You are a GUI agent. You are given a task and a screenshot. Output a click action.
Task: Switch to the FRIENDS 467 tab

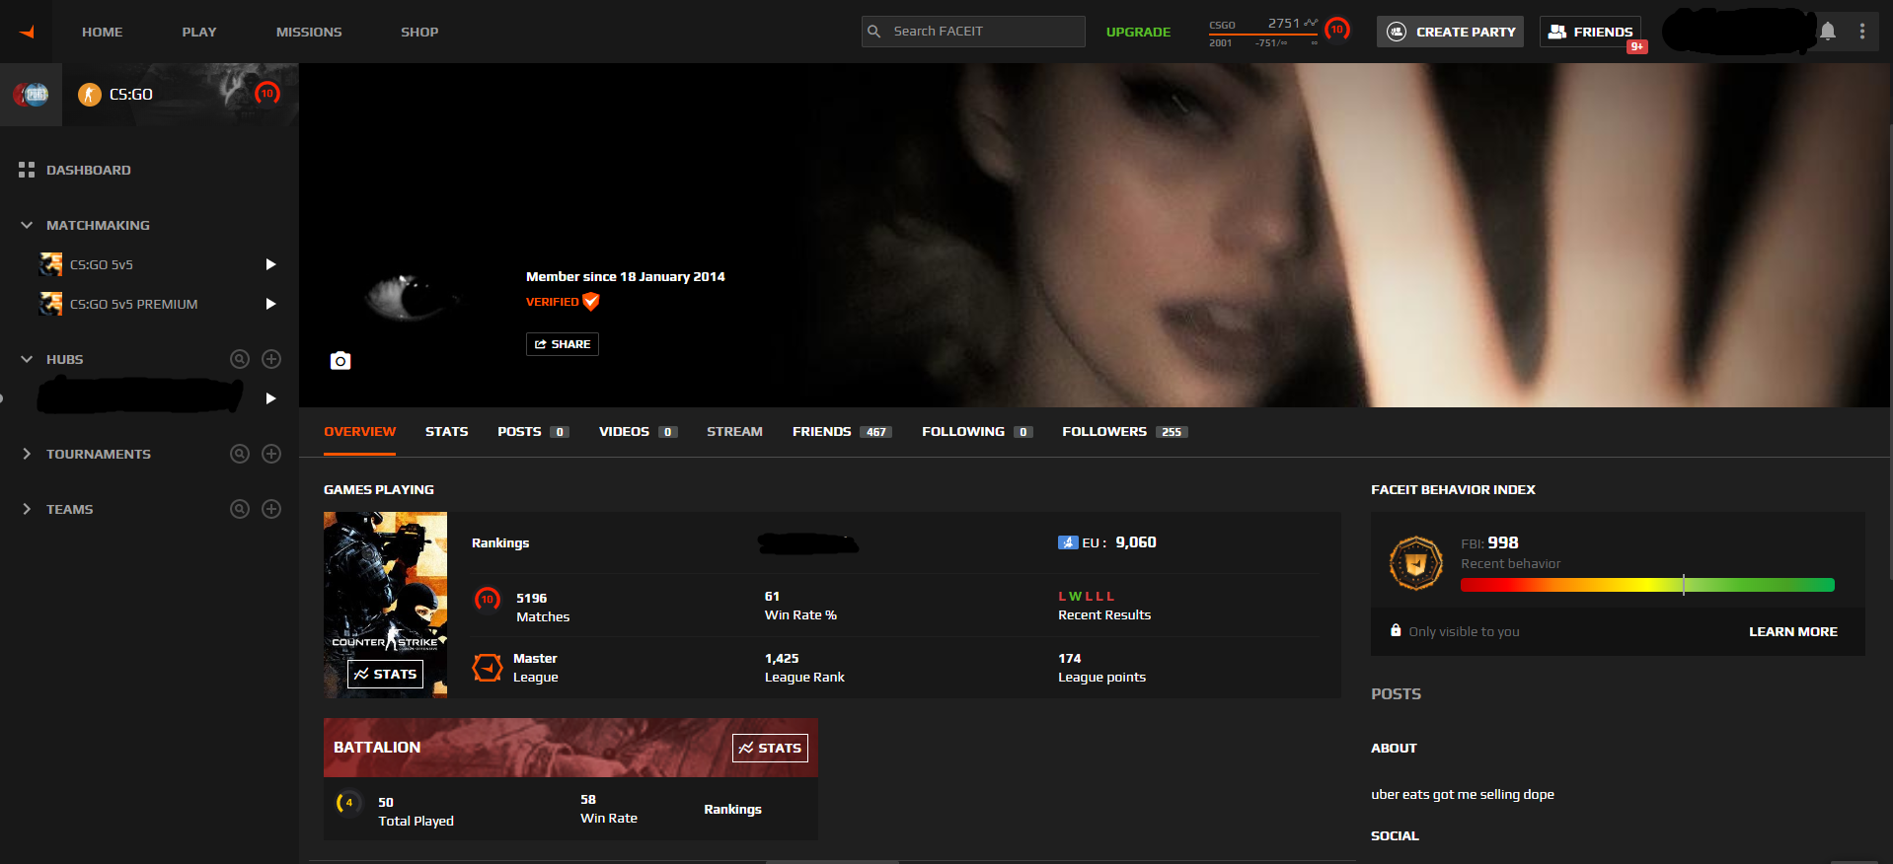(x=842, y=432)
